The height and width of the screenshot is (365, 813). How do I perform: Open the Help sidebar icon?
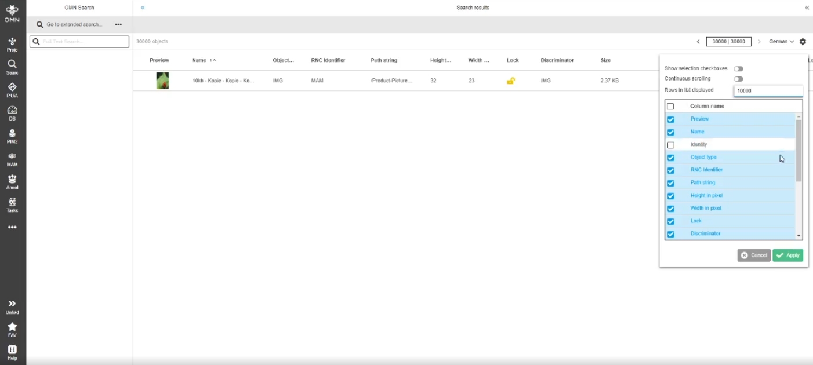pyautogui.click(x=12, y=352)
